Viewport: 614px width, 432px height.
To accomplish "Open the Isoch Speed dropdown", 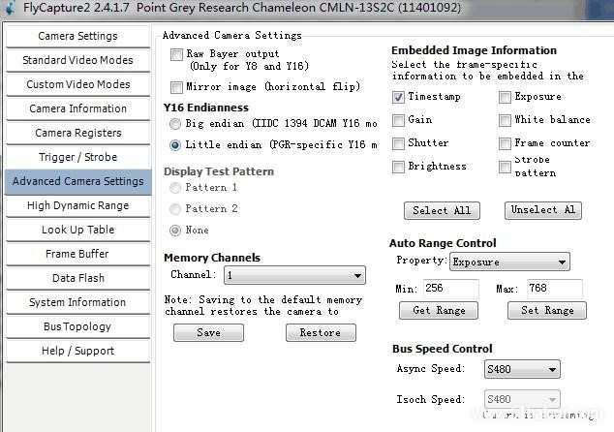I will 522,399.
